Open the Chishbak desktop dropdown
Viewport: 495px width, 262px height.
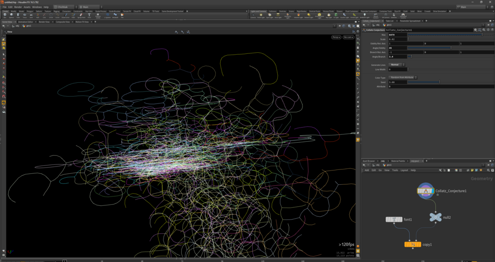tap(66, 7)
